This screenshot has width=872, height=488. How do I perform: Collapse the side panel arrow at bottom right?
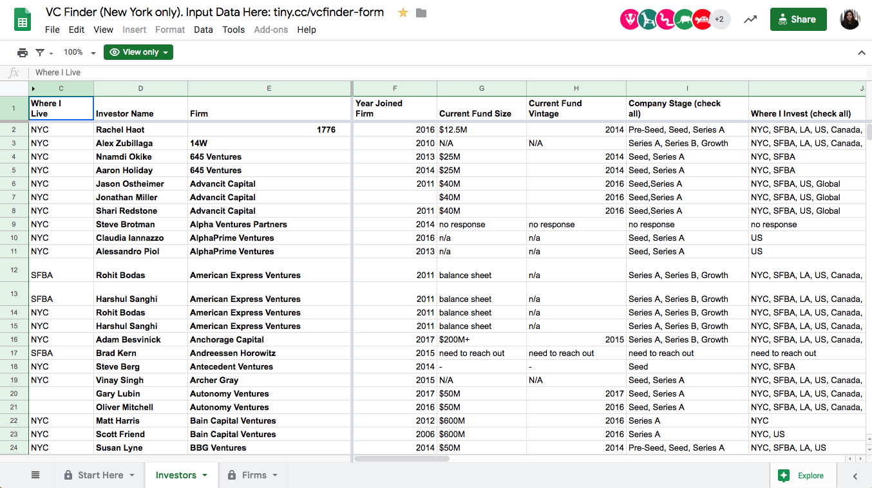click(855, 476)
